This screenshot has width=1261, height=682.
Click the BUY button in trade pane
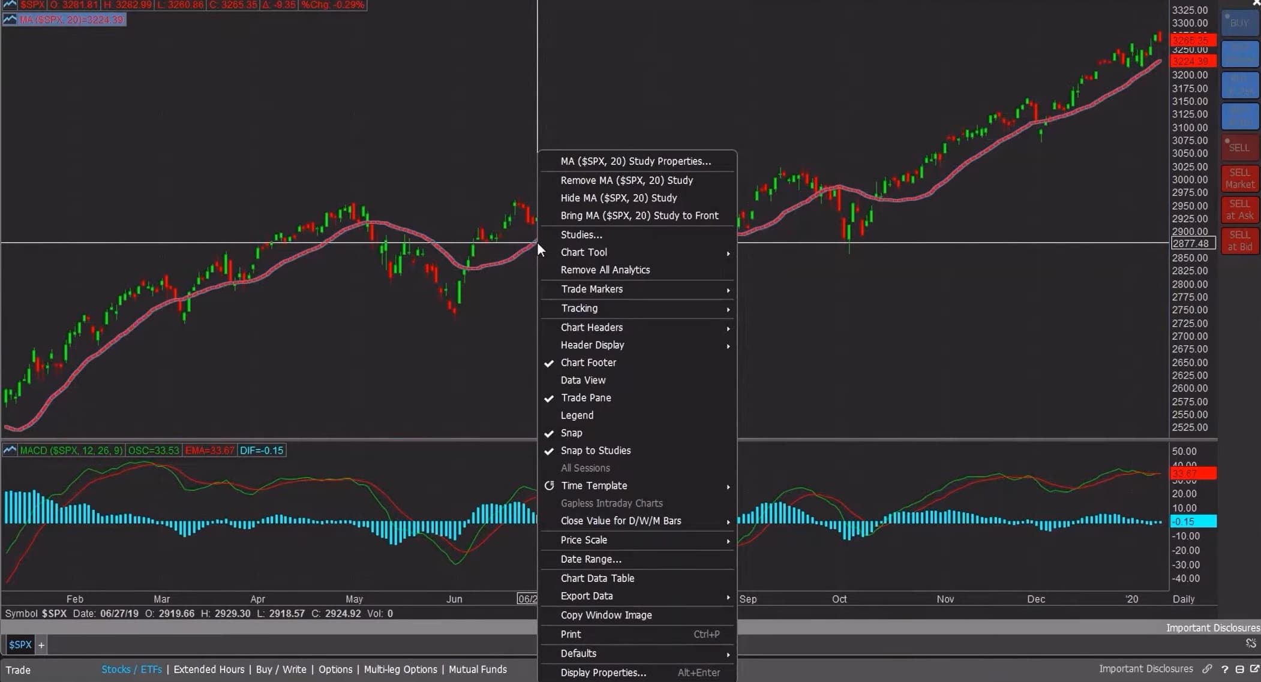click(x=1239, y=23)
